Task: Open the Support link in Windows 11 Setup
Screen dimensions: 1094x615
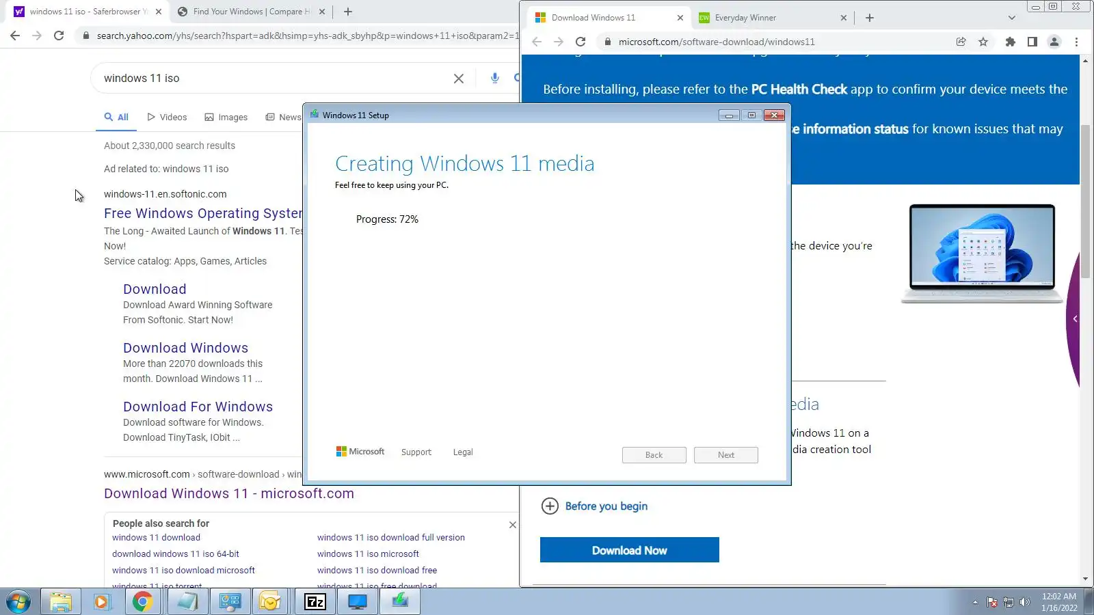Action: tap(416, 452)
